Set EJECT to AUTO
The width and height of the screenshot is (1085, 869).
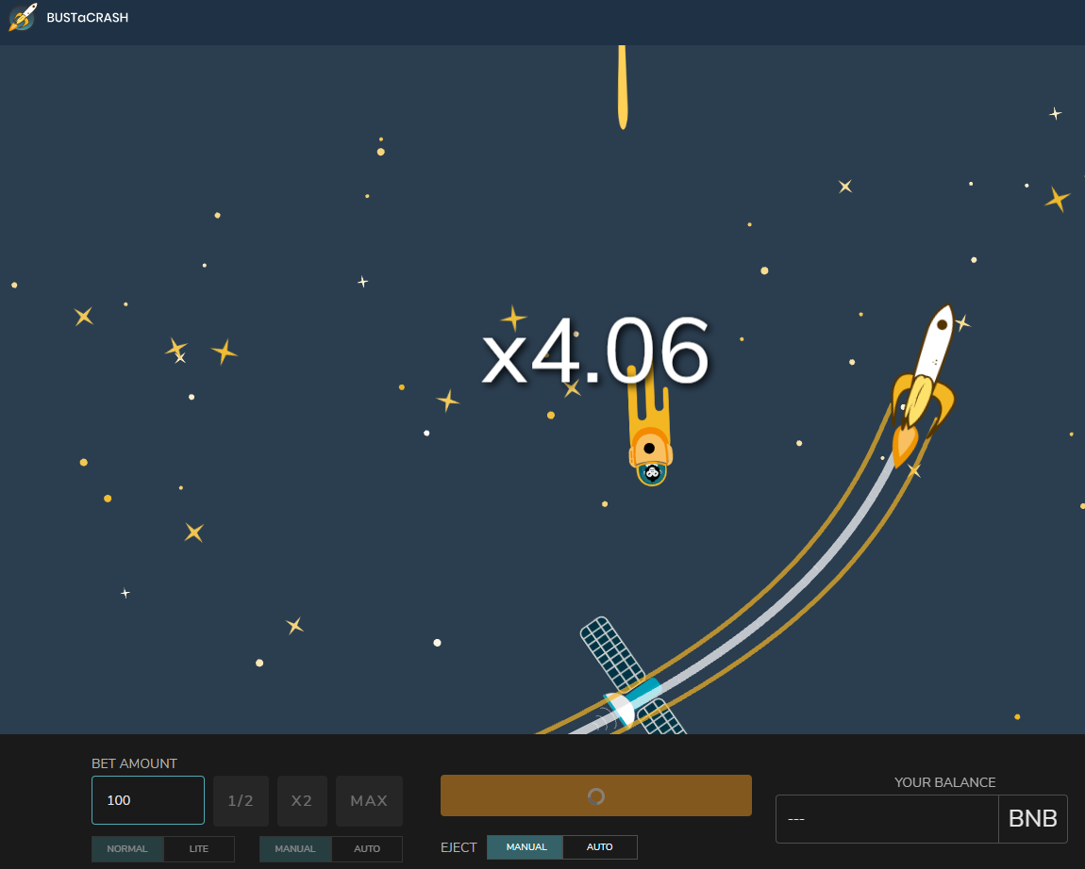pos(600,847)
